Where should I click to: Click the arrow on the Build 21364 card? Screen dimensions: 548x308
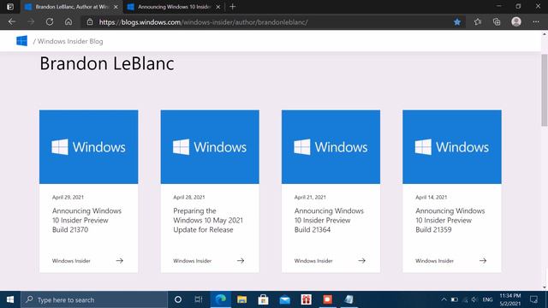361,260
